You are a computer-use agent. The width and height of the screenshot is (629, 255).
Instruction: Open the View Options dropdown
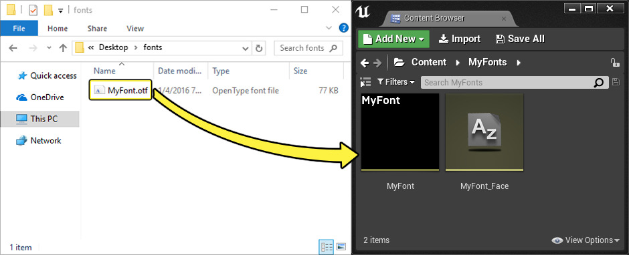586,240
